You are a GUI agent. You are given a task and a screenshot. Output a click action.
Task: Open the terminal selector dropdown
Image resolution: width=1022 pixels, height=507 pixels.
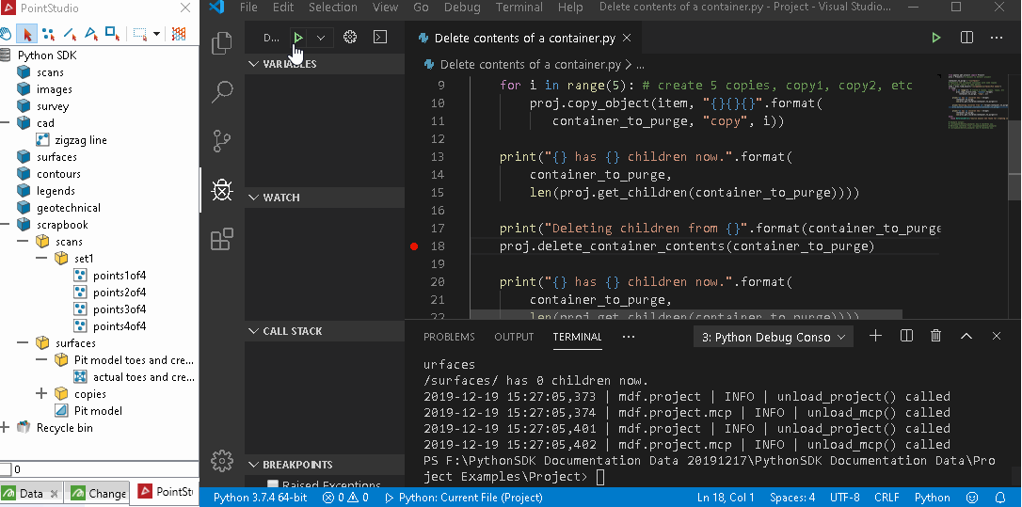click(772, 337)
